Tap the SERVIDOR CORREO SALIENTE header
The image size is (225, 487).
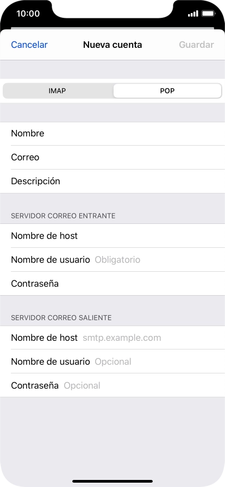(x=61, y=318)
